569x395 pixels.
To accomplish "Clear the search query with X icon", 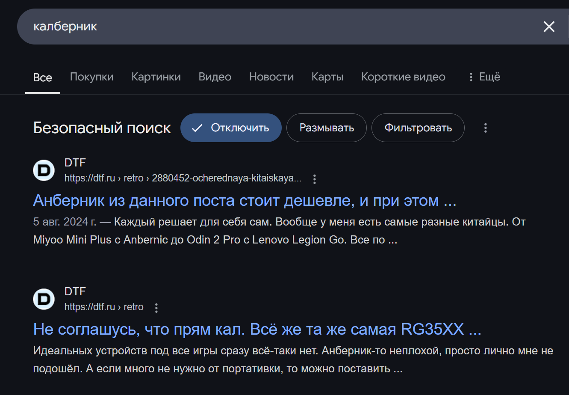I will (x=549, y=27).
